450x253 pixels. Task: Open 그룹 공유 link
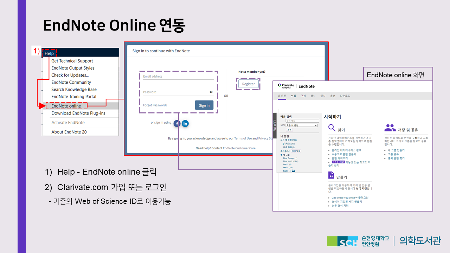[x=393, y=154]
